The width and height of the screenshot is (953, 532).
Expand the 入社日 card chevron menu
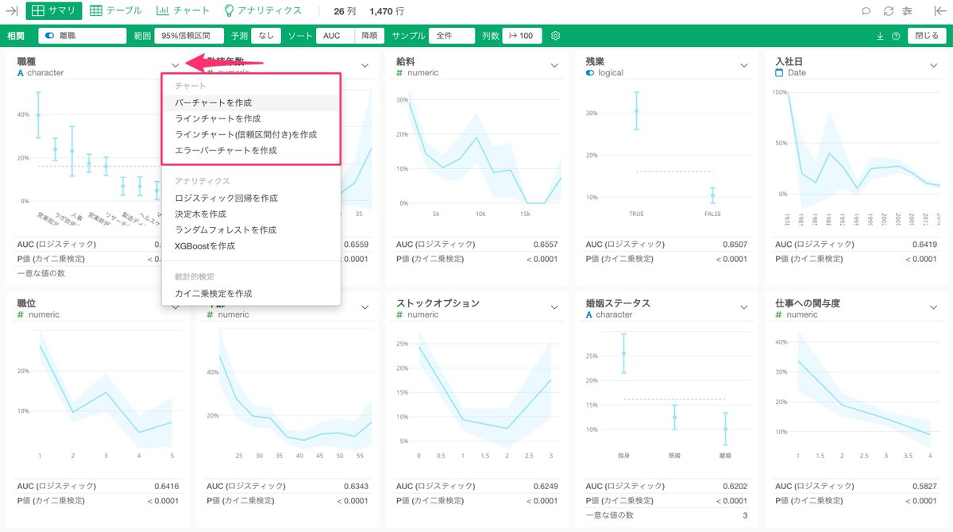pos(933,66)
